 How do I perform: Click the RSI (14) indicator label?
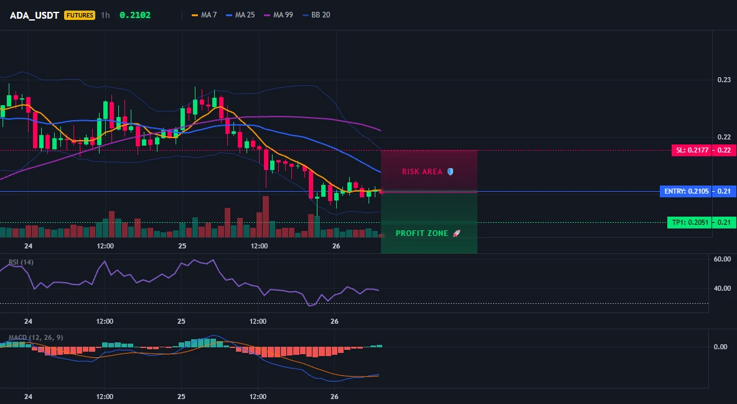coord(21,262)
